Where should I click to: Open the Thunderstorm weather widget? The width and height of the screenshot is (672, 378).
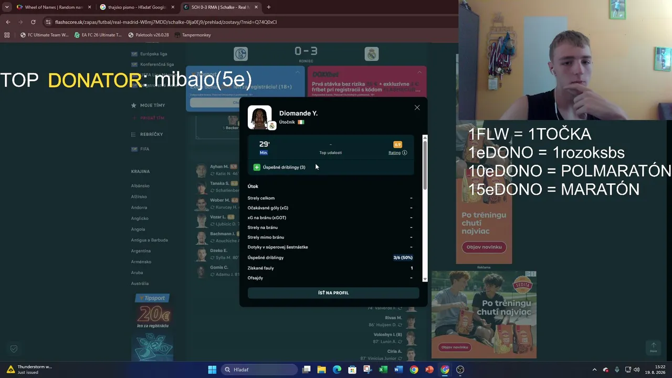click(29, 370)
